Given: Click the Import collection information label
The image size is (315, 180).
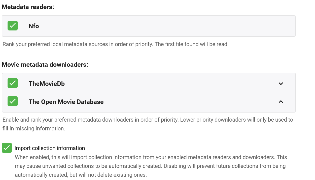Looking at the screenshot, I should pos(50,148).
